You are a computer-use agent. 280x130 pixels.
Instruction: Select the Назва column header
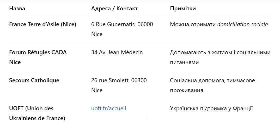point(17,9)
